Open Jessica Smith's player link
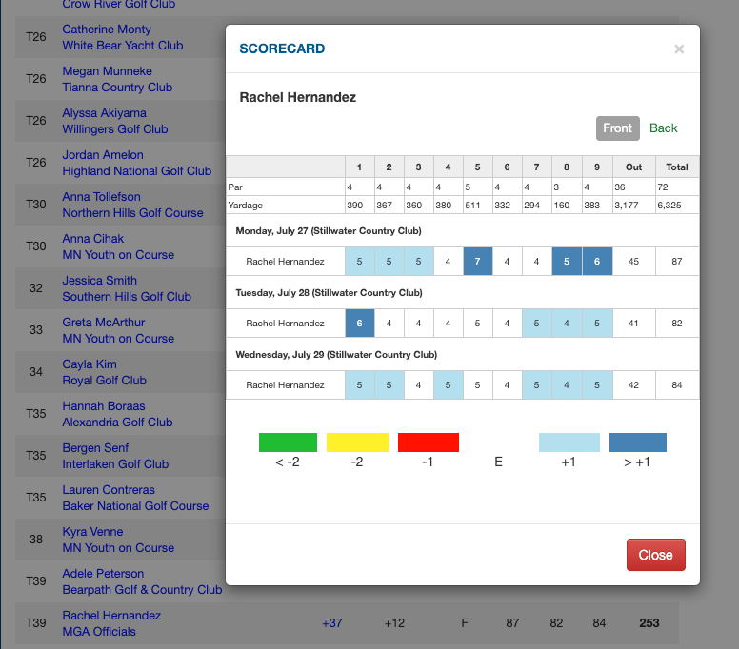739x649 pixels. point(99,281)
